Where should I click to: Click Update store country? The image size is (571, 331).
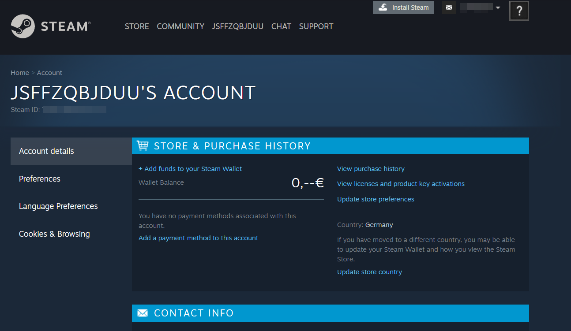point(369,271)
